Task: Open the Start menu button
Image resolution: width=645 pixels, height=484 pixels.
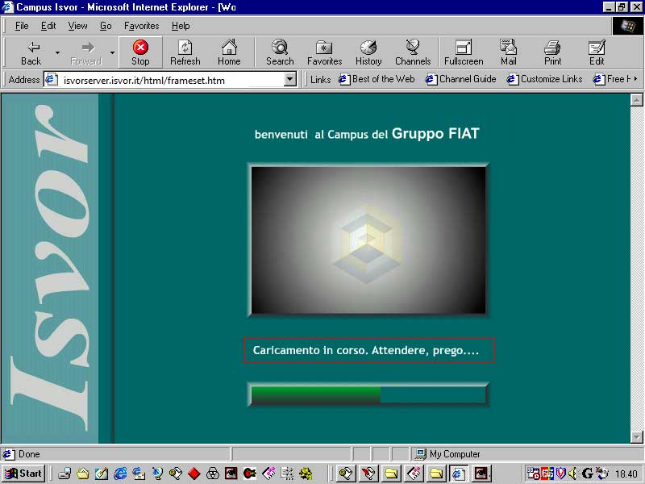Action: pos(23,474)
